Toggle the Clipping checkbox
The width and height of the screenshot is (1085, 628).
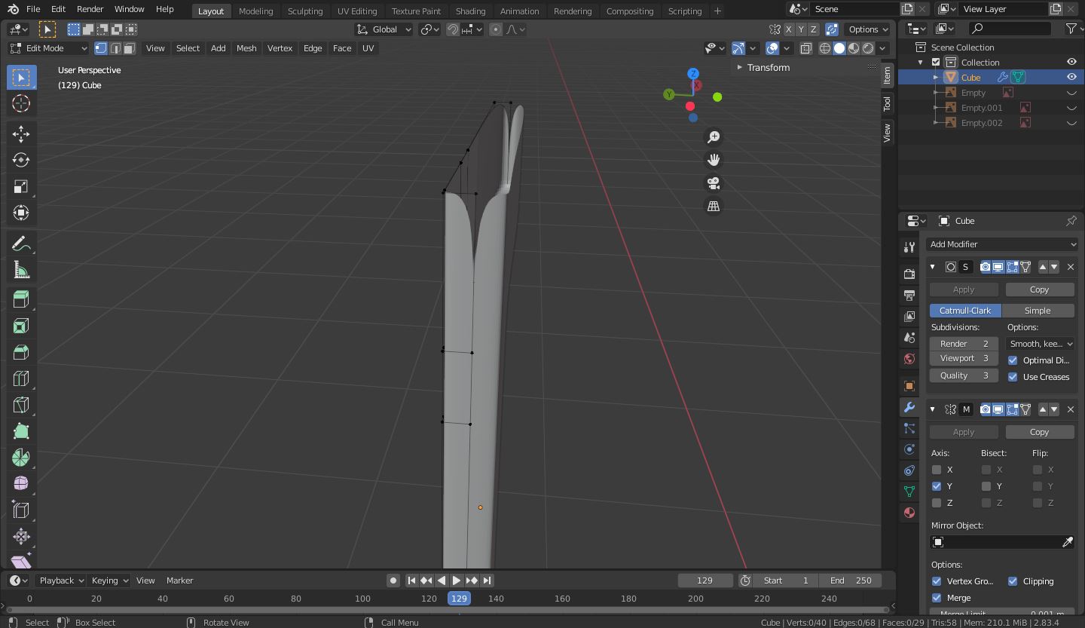1013,581
